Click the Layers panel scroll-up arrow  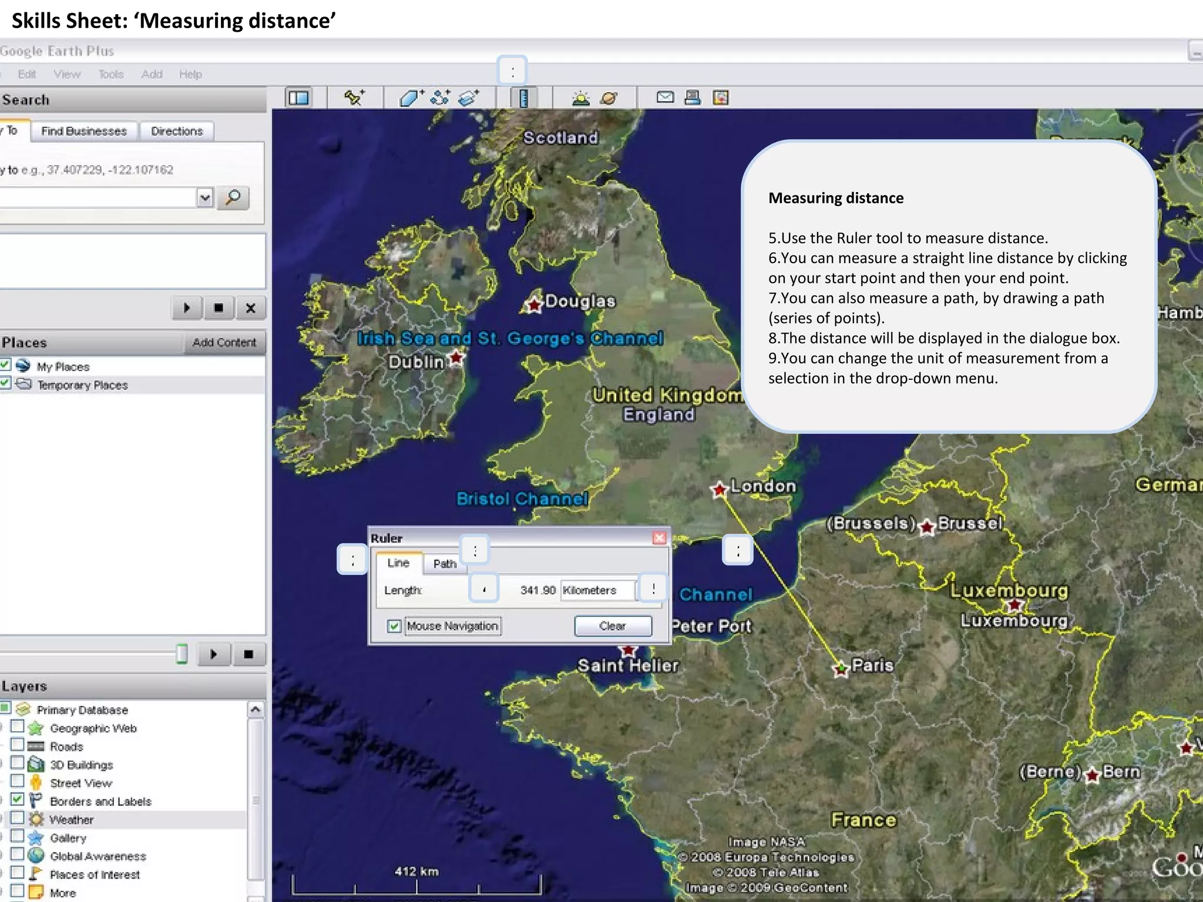pyautogui.click(x=255, y=709)
